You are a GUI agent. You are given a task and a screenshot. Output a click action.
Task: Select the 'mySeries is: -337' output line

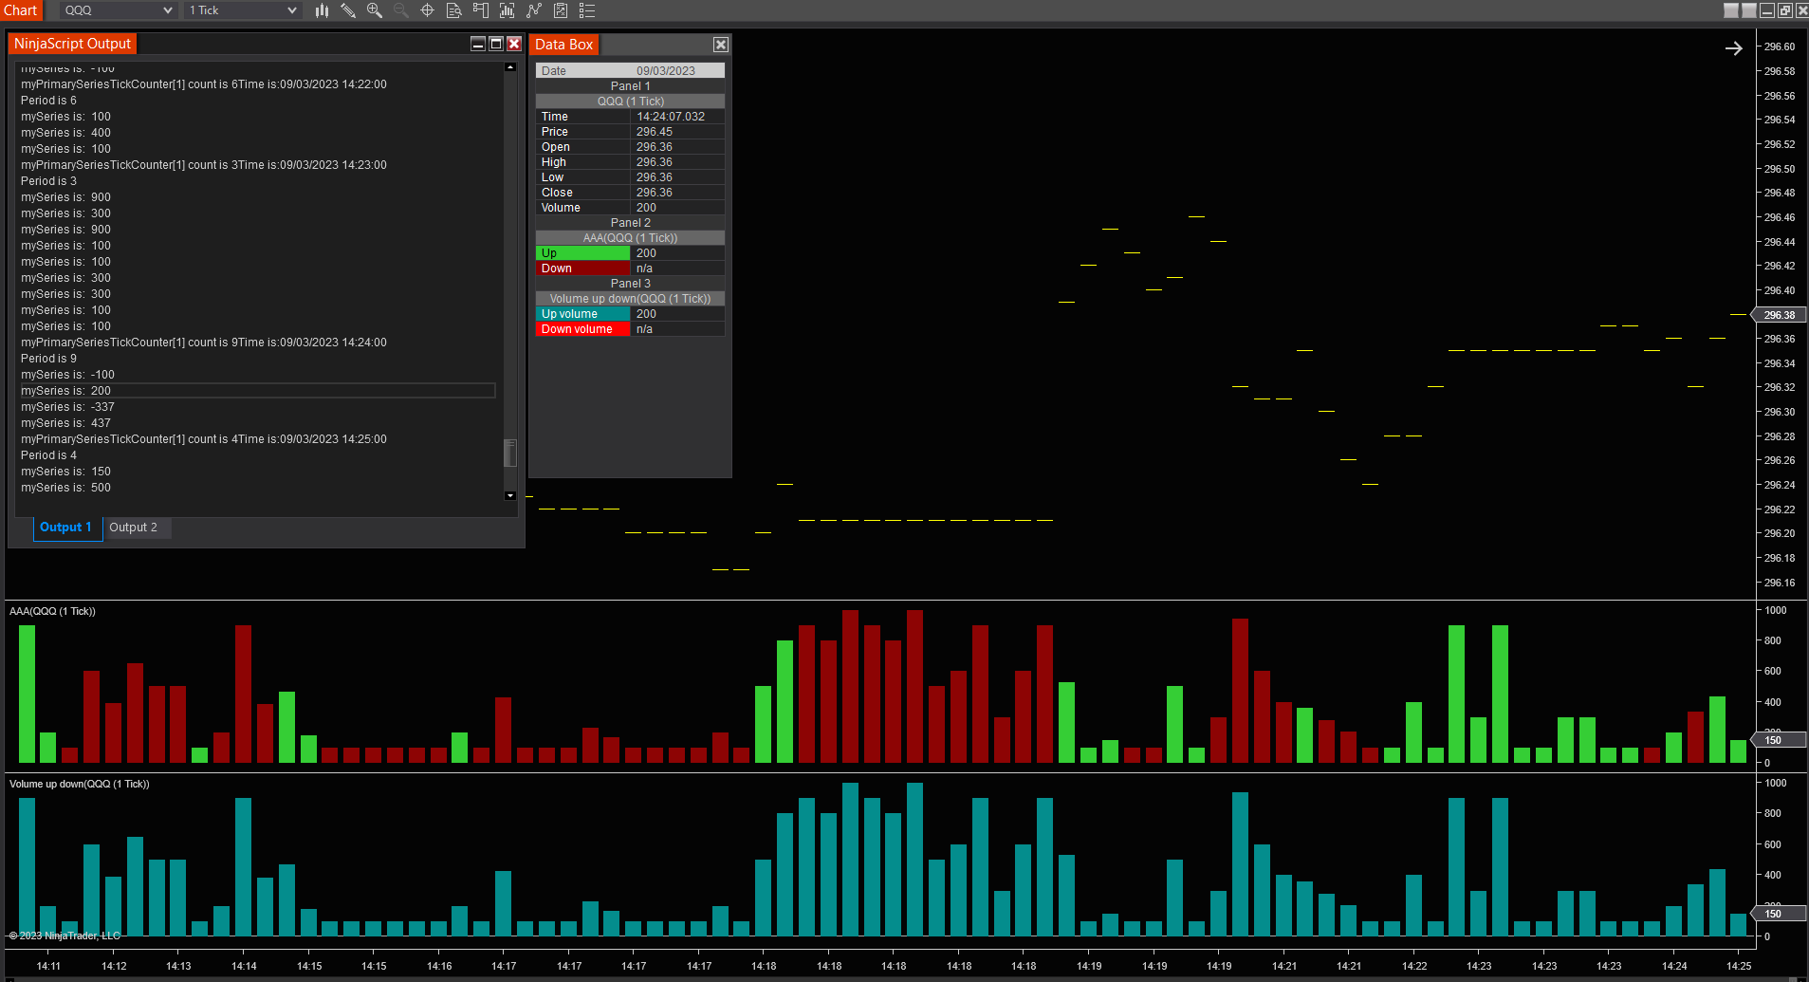[x=67, y=407]
